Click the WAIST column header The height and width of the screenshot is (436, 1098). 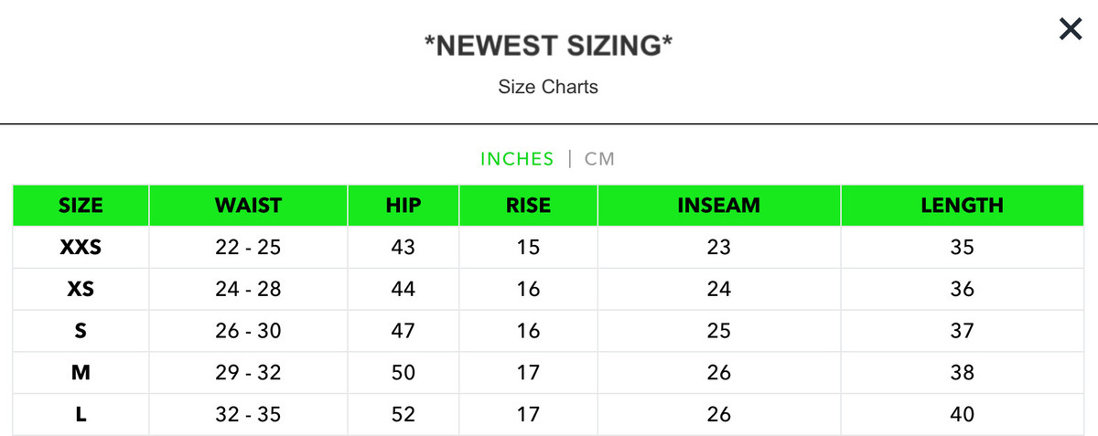tap(248, 206)
